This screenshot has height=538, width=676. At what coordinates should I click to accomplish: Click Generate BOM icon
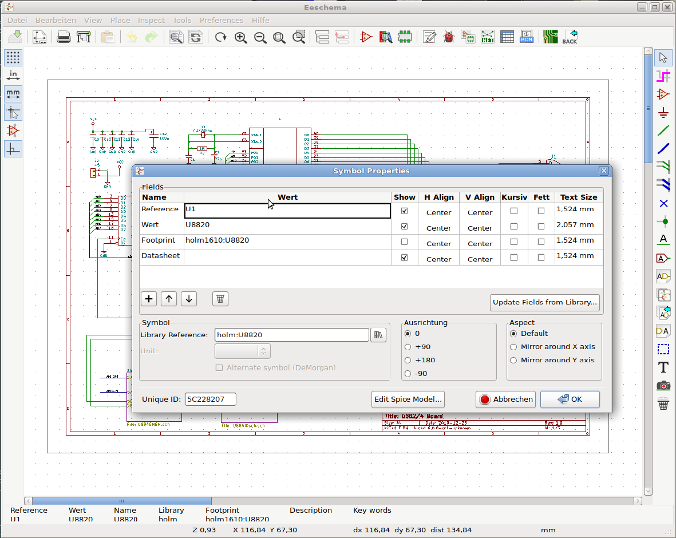(527, 37)
